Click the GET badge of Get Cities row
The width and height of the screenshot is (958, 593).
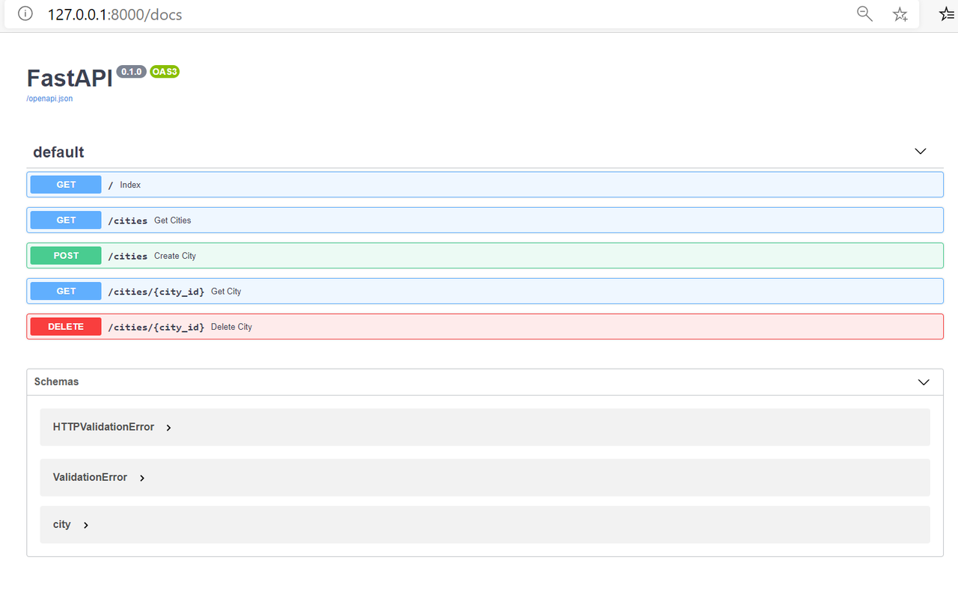click(66, 220)
